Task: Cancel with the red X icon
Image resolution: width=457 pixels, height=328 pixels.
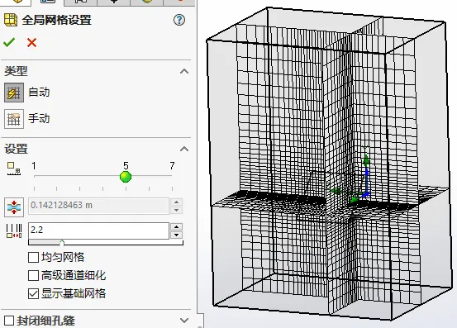Action: [x=31, y=42]
